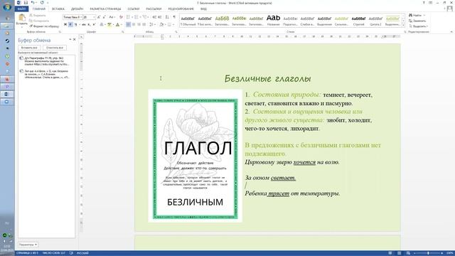Decrease font size with the shrink font icon
455x256 pixels.
point(104,17)
